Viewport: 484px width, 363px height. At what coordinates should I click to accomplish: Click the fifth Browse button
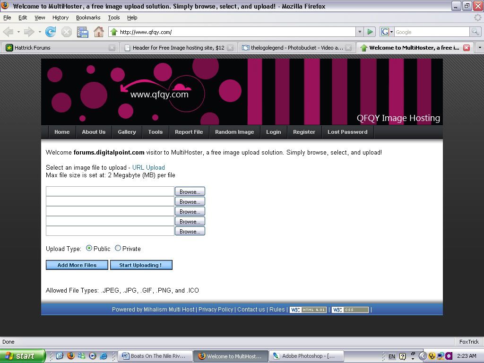pyautogui.click(x=190, y=231)
